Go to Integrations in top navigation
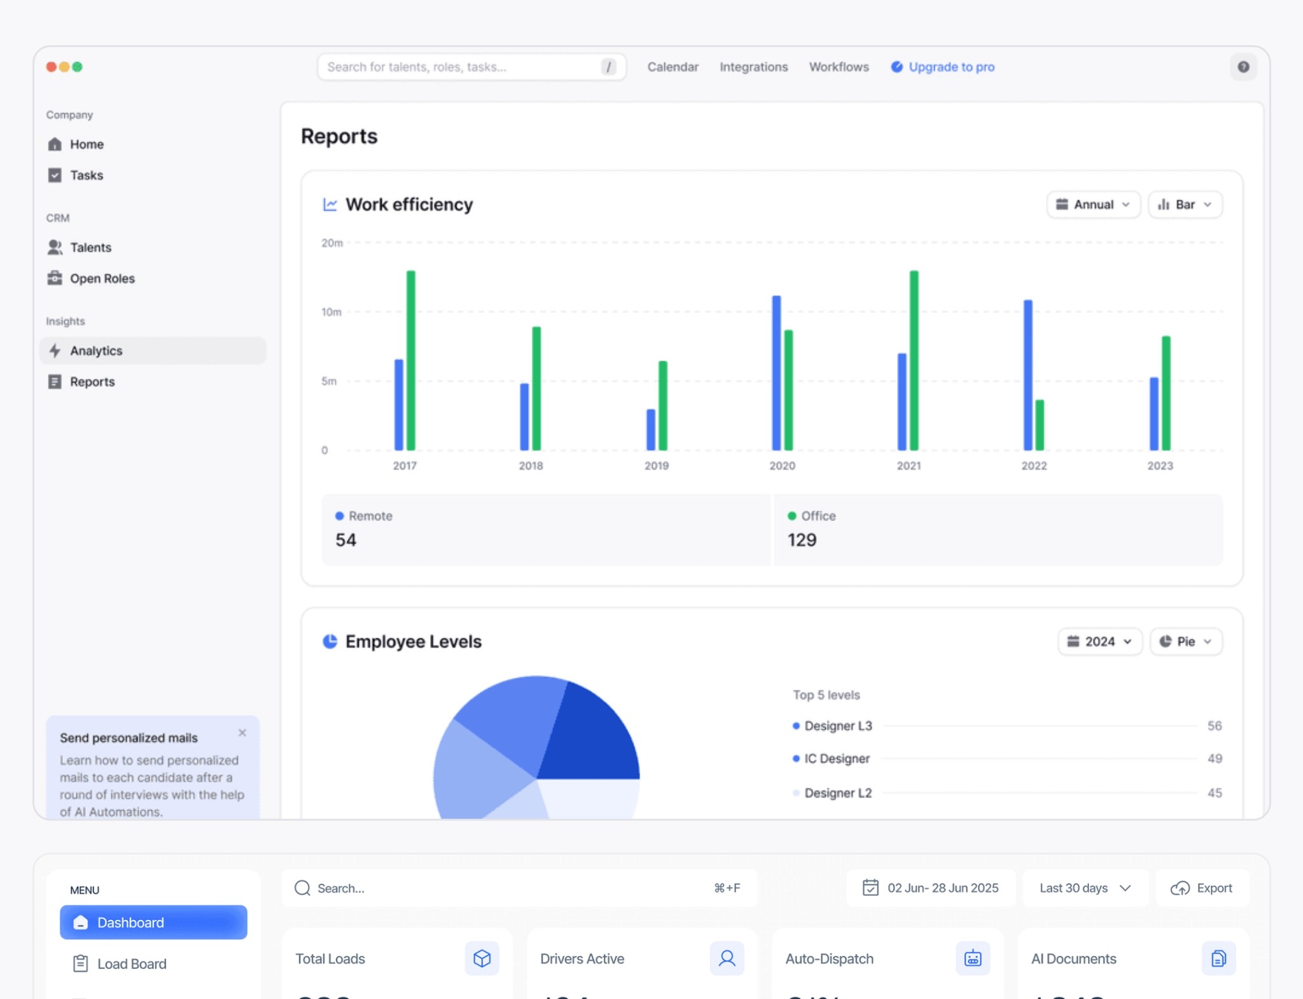 tap(753, 67)
